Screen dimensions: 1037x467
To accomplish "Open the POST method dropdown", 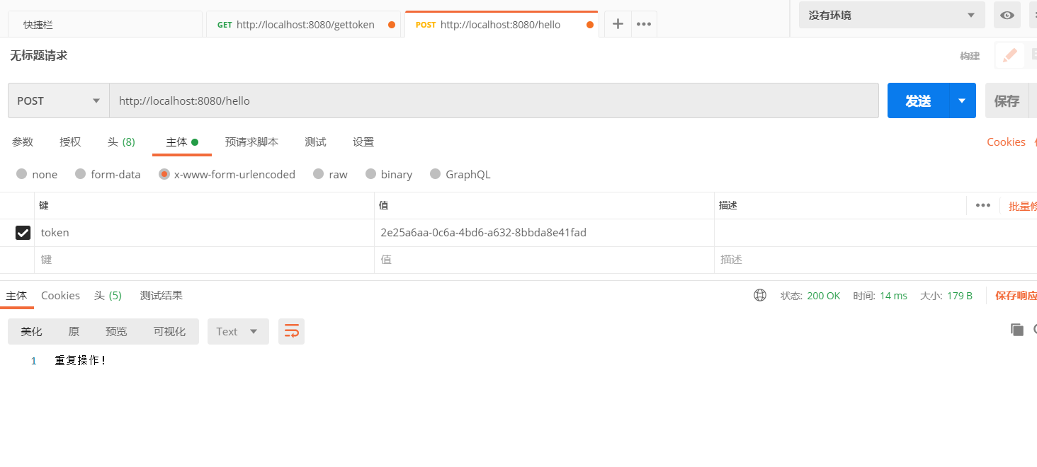I will coord(59,100).
